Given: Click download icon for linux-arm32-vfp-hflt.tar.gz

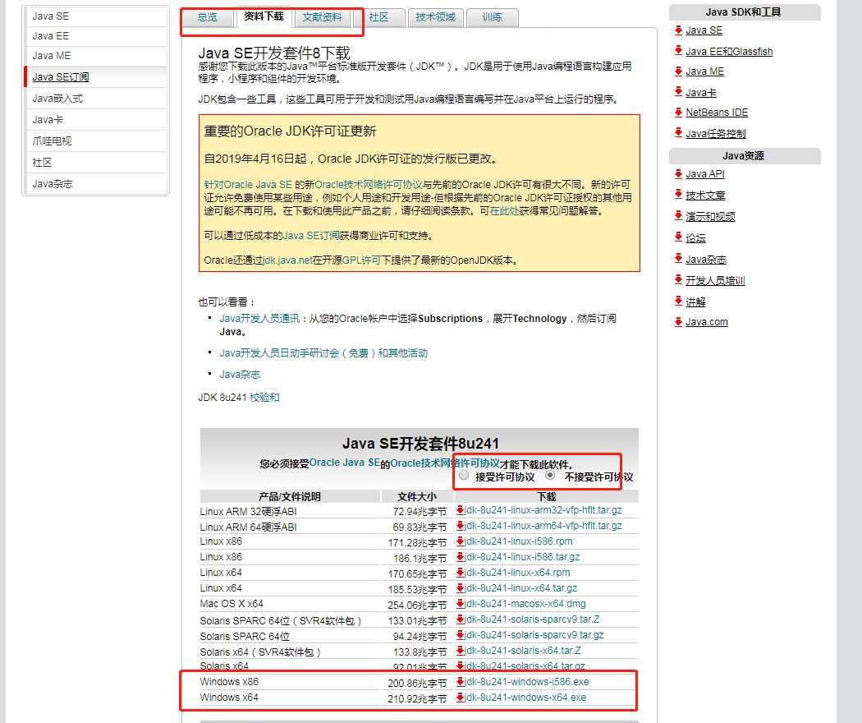Looking at the screenshot, I should point(460,510).
